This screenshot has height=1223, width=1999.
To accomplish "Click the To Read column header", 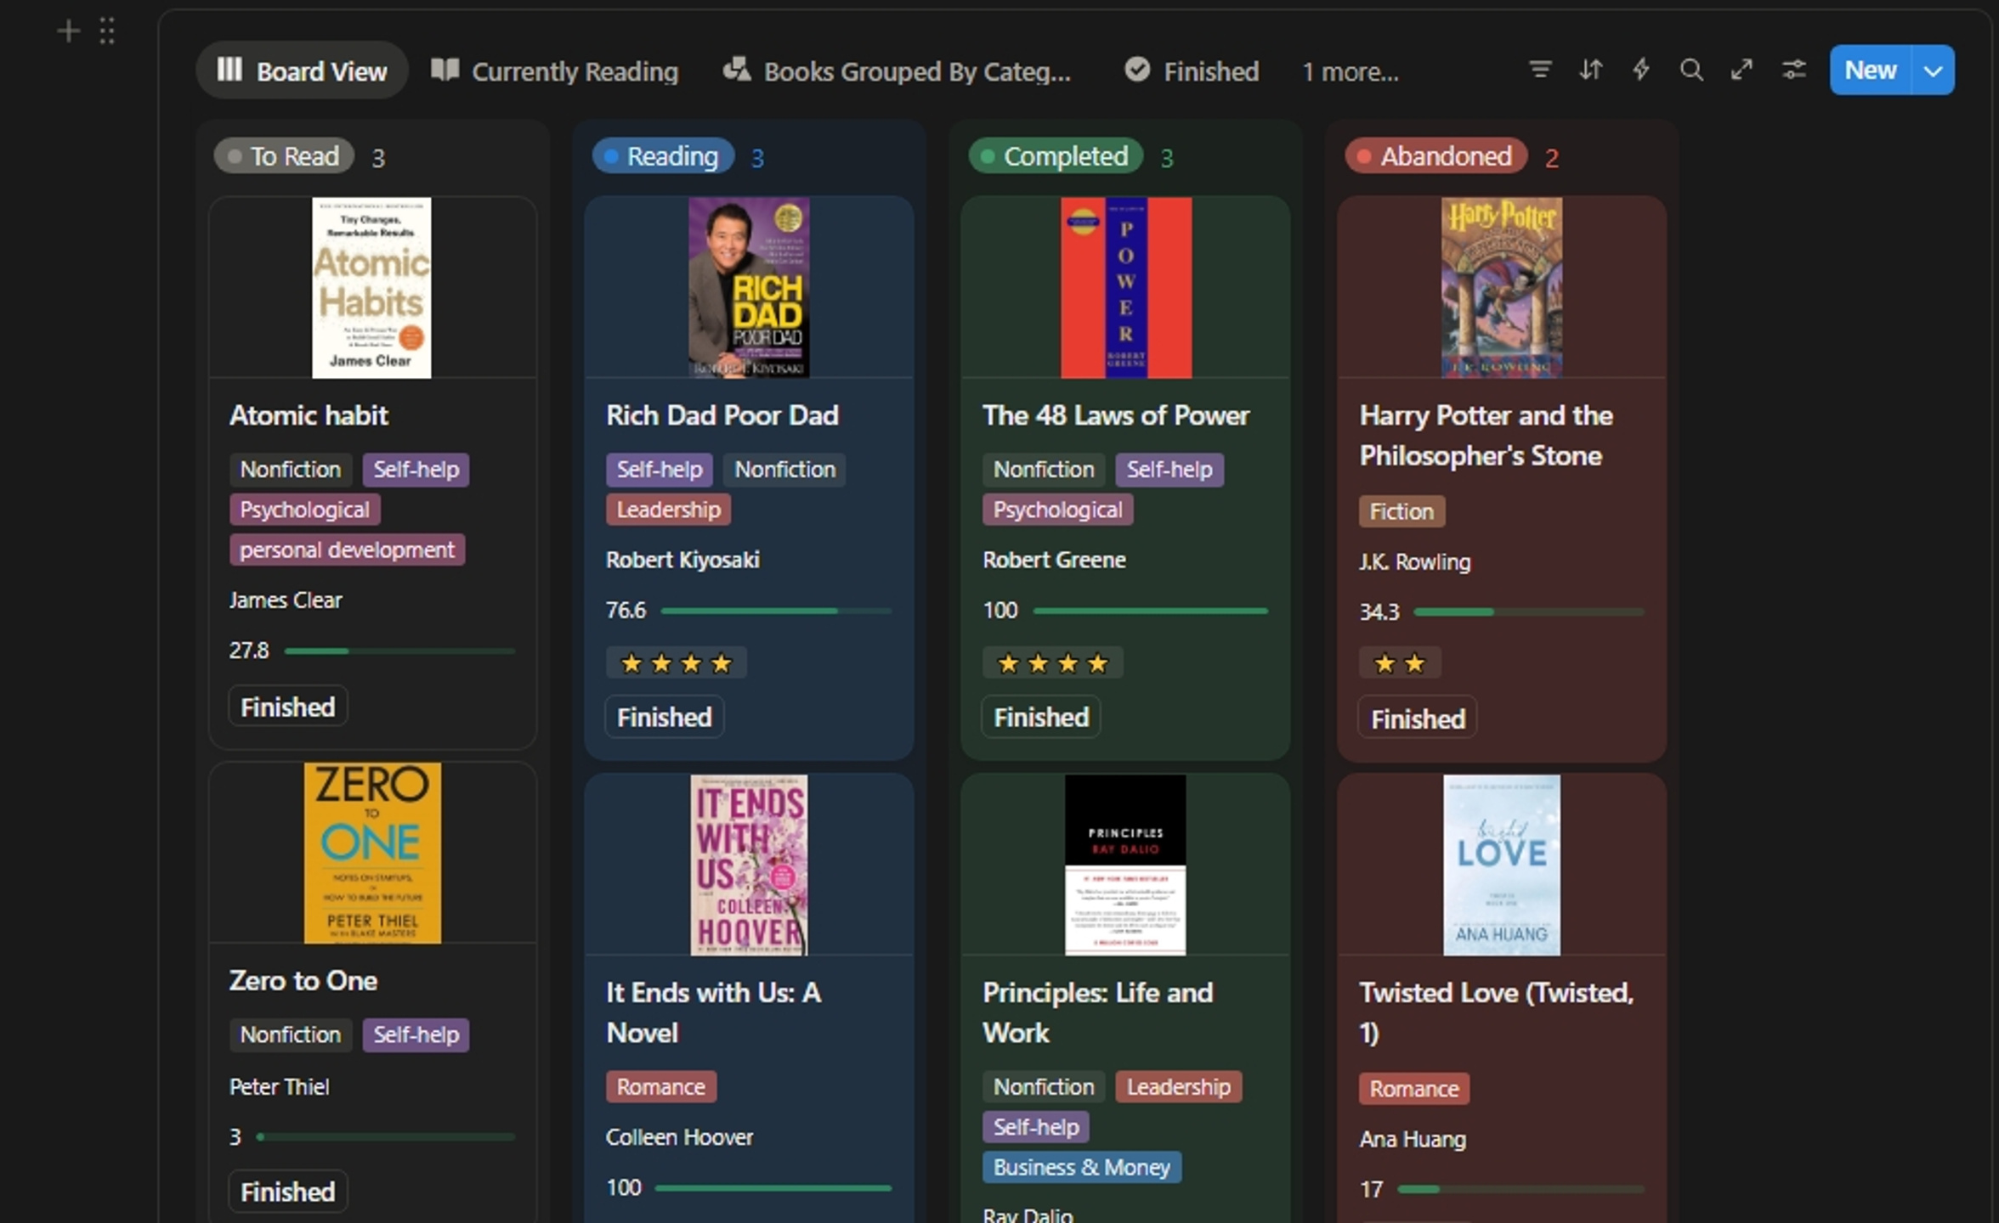I will (x=284, y=156).
